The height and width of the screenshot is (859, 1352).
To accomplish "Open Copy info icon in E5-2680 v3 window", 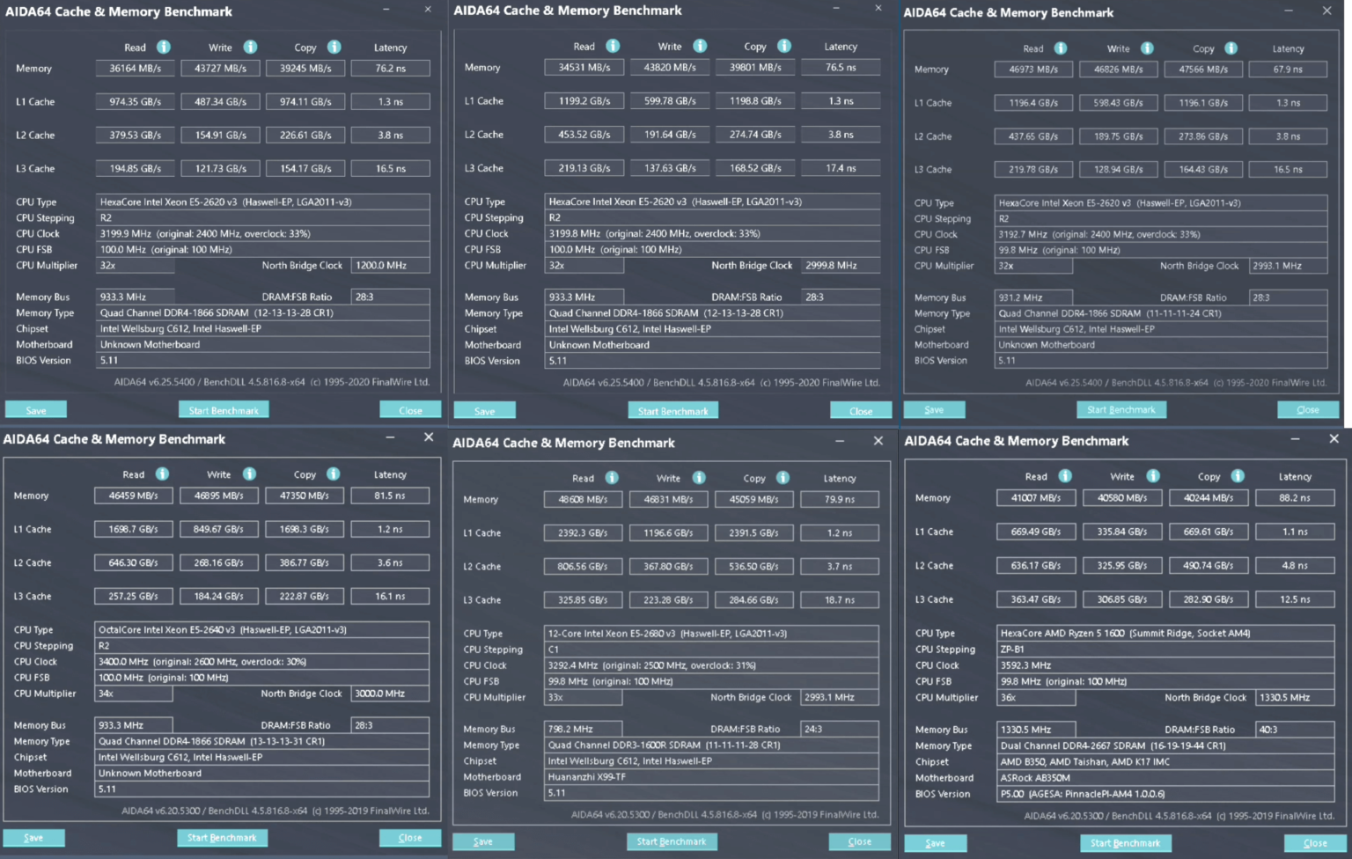I will pyautogui.click(x=783, y=478).
